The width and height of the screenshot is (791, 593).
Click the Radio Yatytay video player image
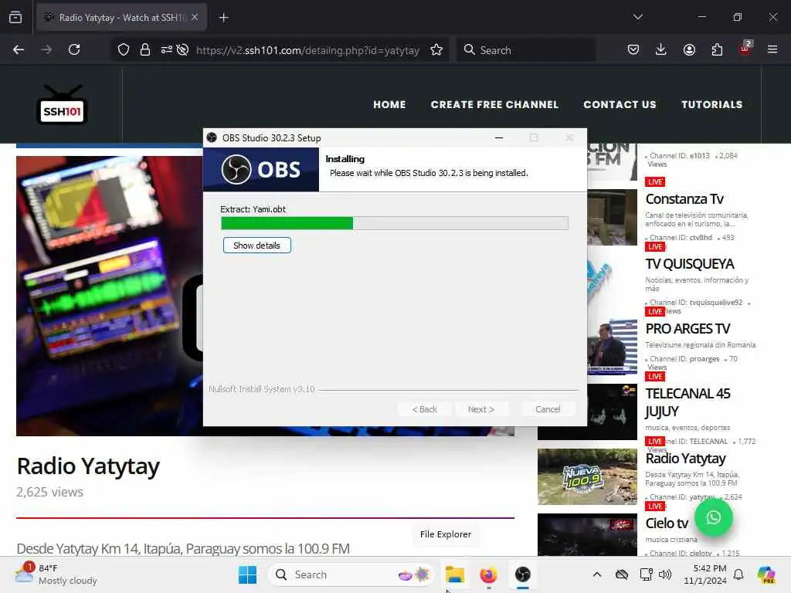[x=110, y=296]
